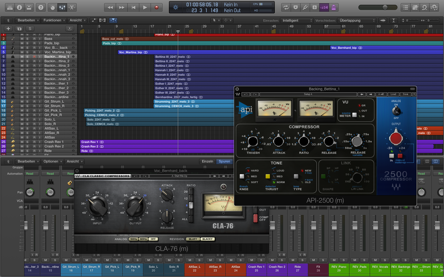The image size is (444, 277).
Task: Open the Bearbeiten menu in tracks area
Action: coord(28,20)
